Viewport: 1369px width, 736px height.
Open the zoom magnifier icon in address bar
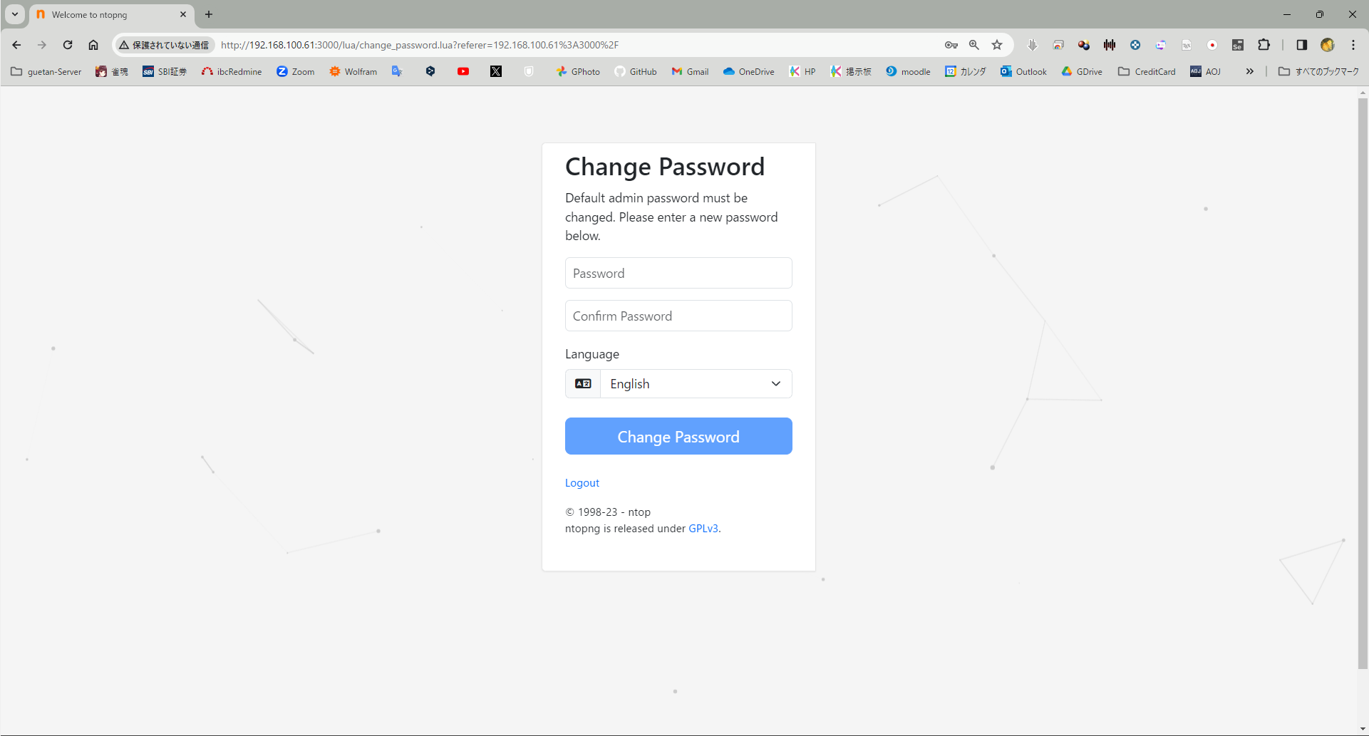tap(974, 45)
